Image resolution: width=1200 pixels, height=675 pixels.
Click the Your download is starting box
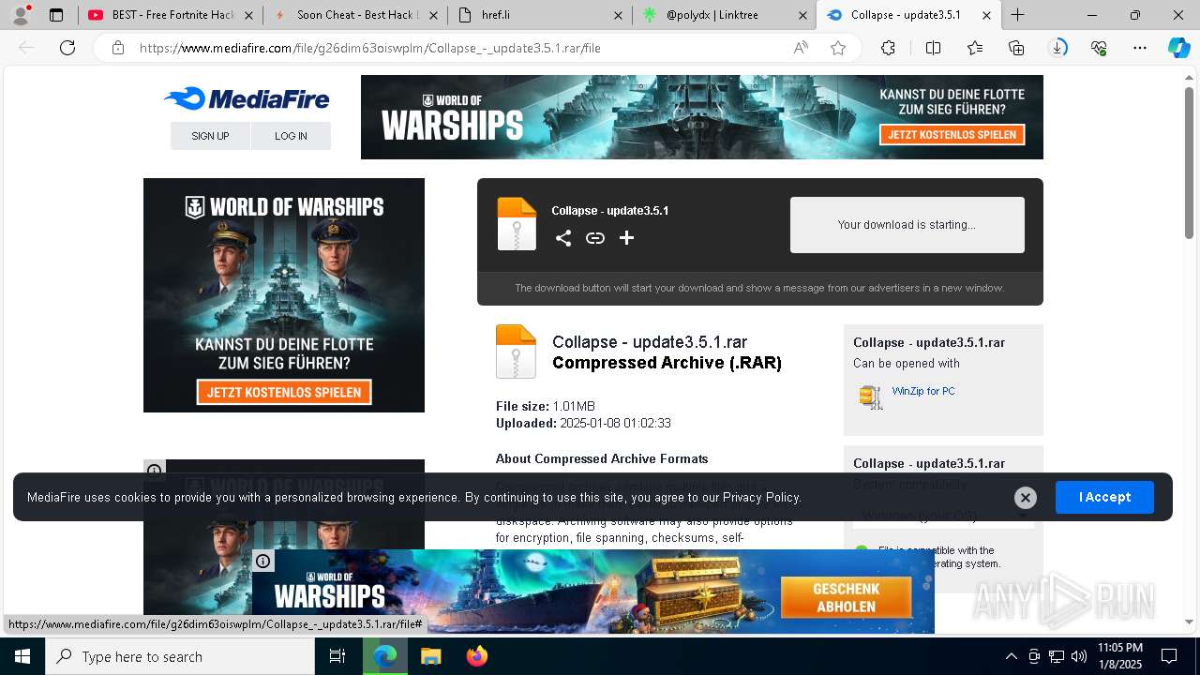(x=907, y=225)
